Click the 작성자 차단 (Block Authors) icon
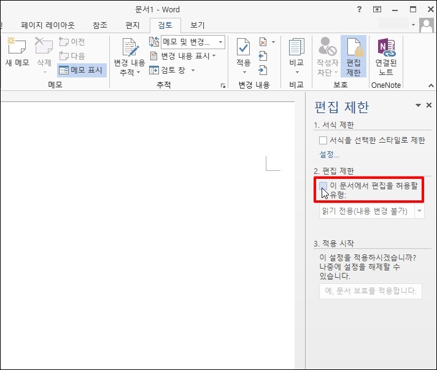Viewport: 437px width, 370px height. [327, 46]
